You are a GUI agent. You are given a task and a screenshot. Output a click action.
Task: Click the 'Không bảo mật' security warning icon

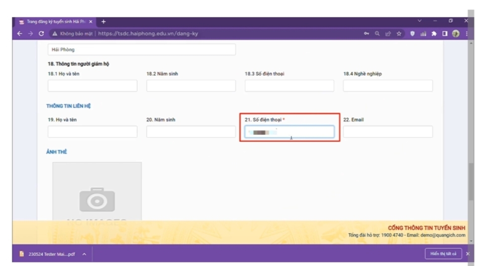(55, 34)
